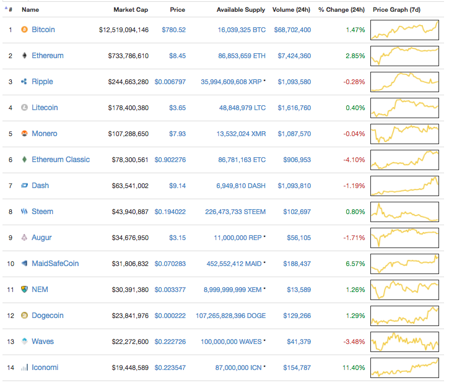This screenshot has width=449, height=383.
Task: Click the Ethereum Classic green icon
Action: coord(24,159)
